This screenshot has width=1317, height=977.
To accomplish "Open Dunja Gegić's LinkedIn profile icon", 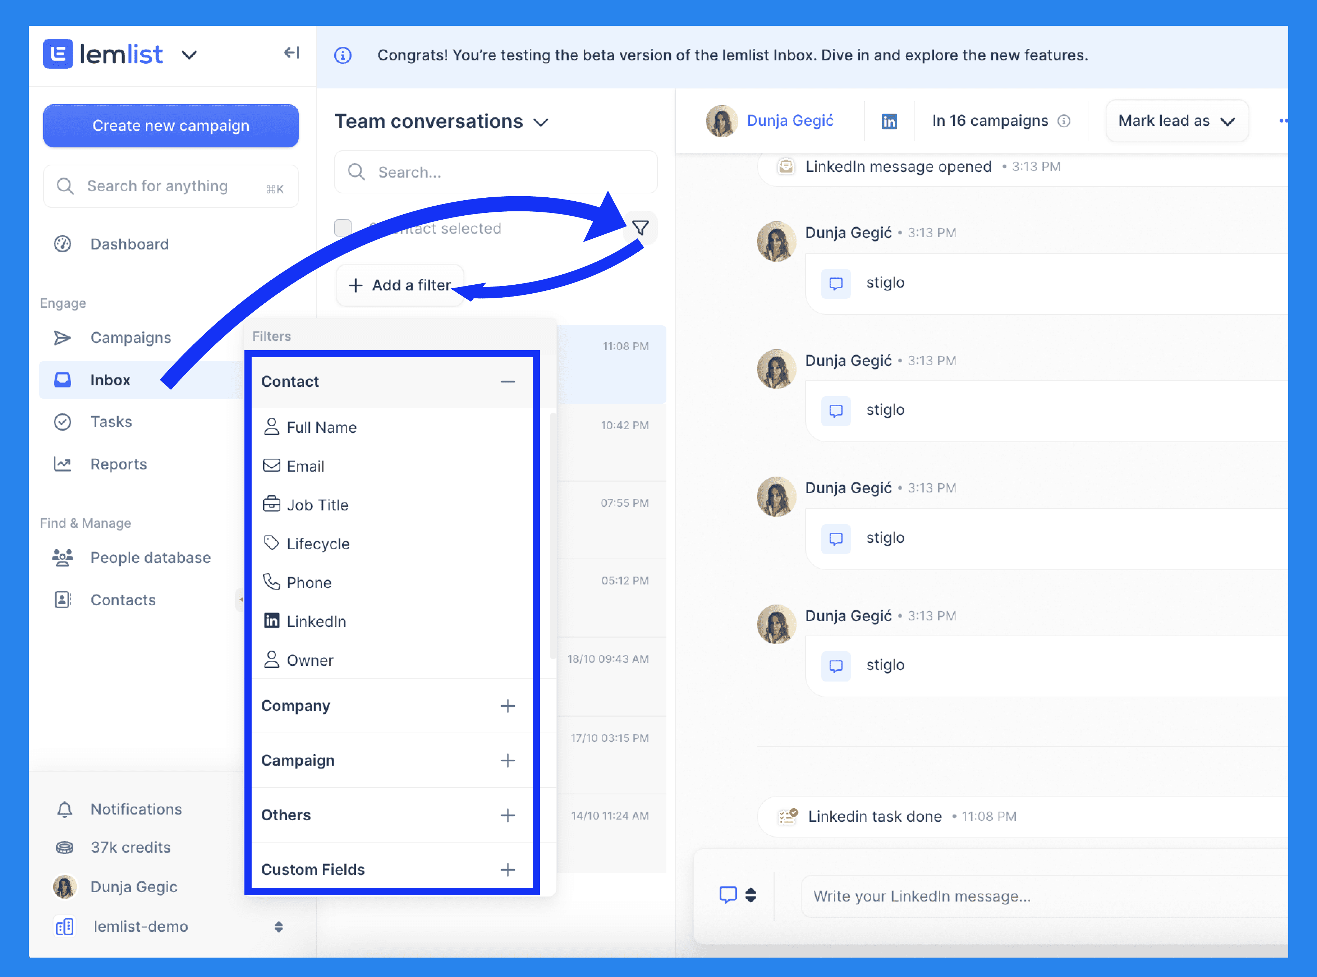I will [889, 121].
